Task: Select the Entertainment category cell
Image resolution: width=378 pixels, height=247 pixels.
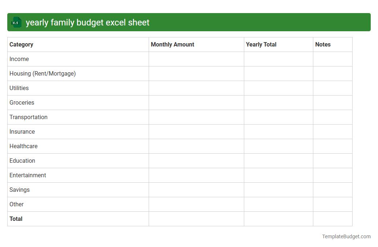Action: [28, 175]
